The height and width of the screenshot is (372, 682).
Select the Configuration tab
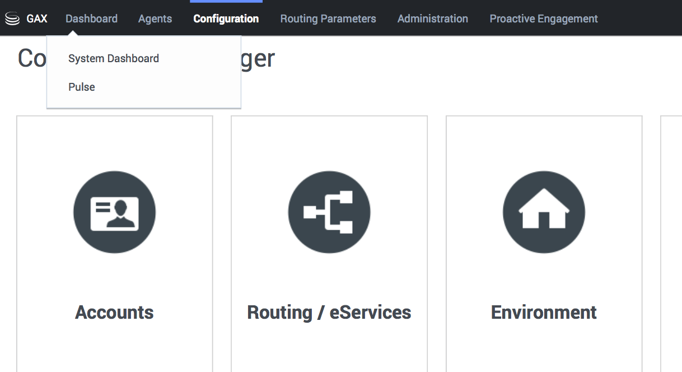click(226, 19)
